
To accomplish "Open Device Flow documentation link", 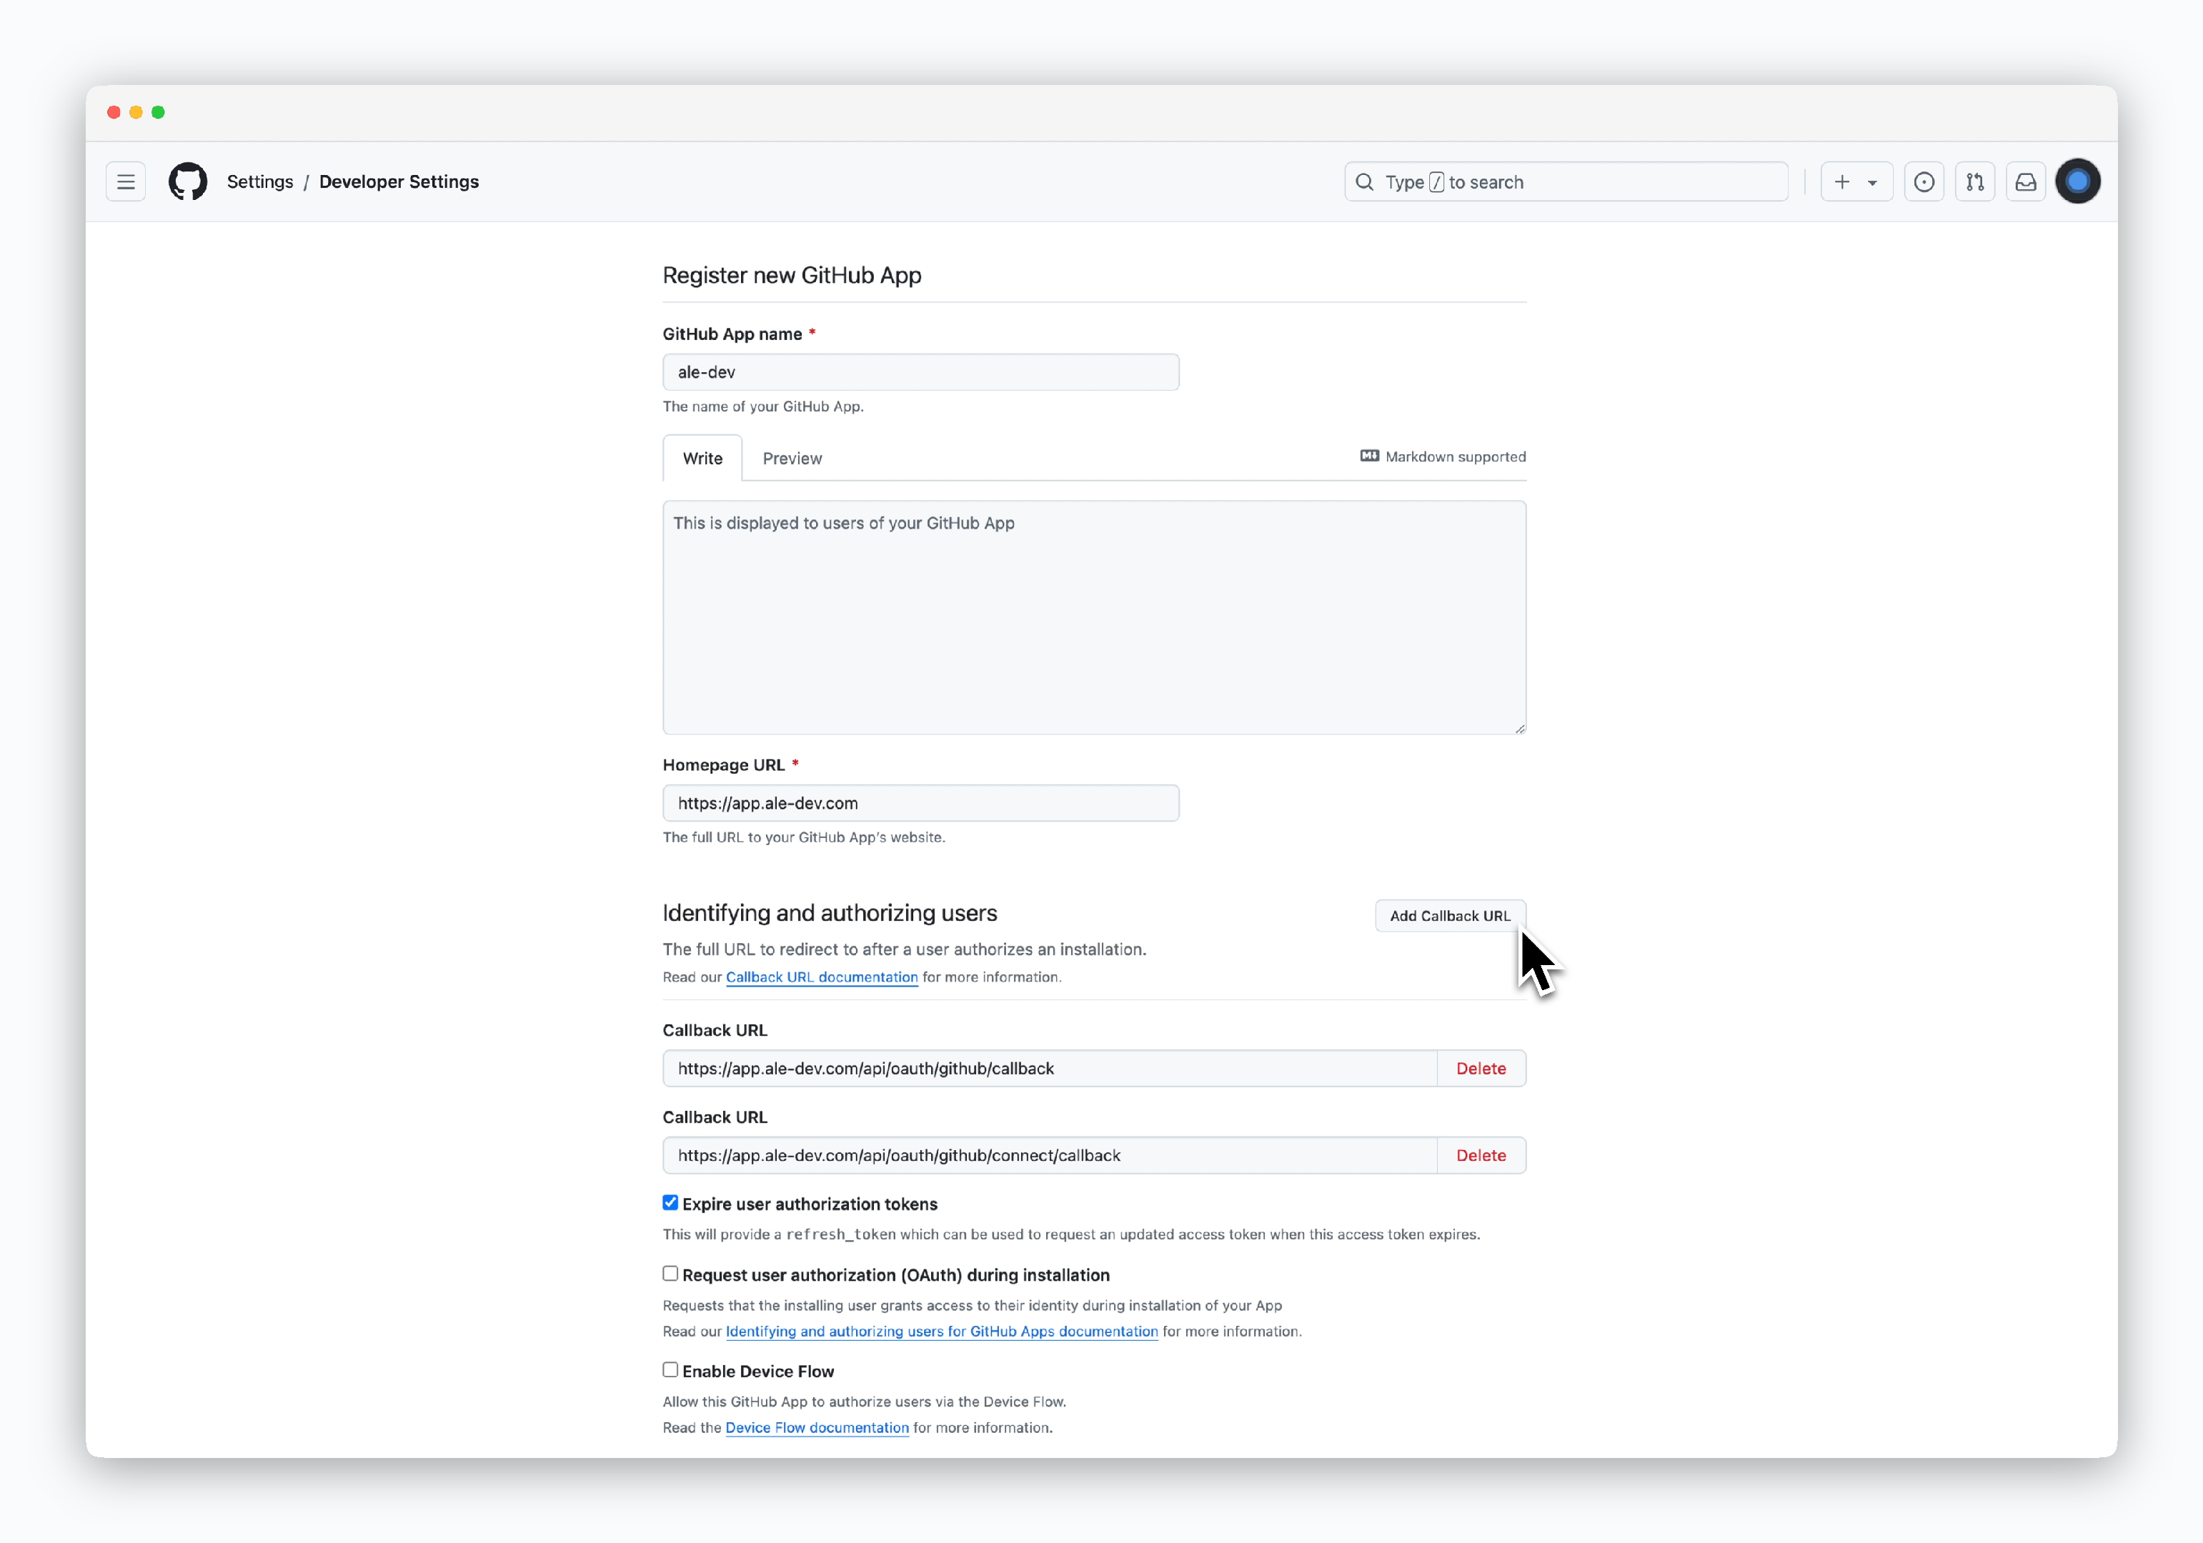I will [x=817, y=1428].
